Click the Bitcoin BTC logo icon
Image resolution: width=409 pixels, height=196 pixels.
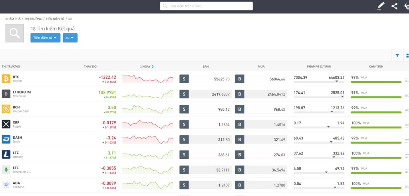tap(6, 79)
